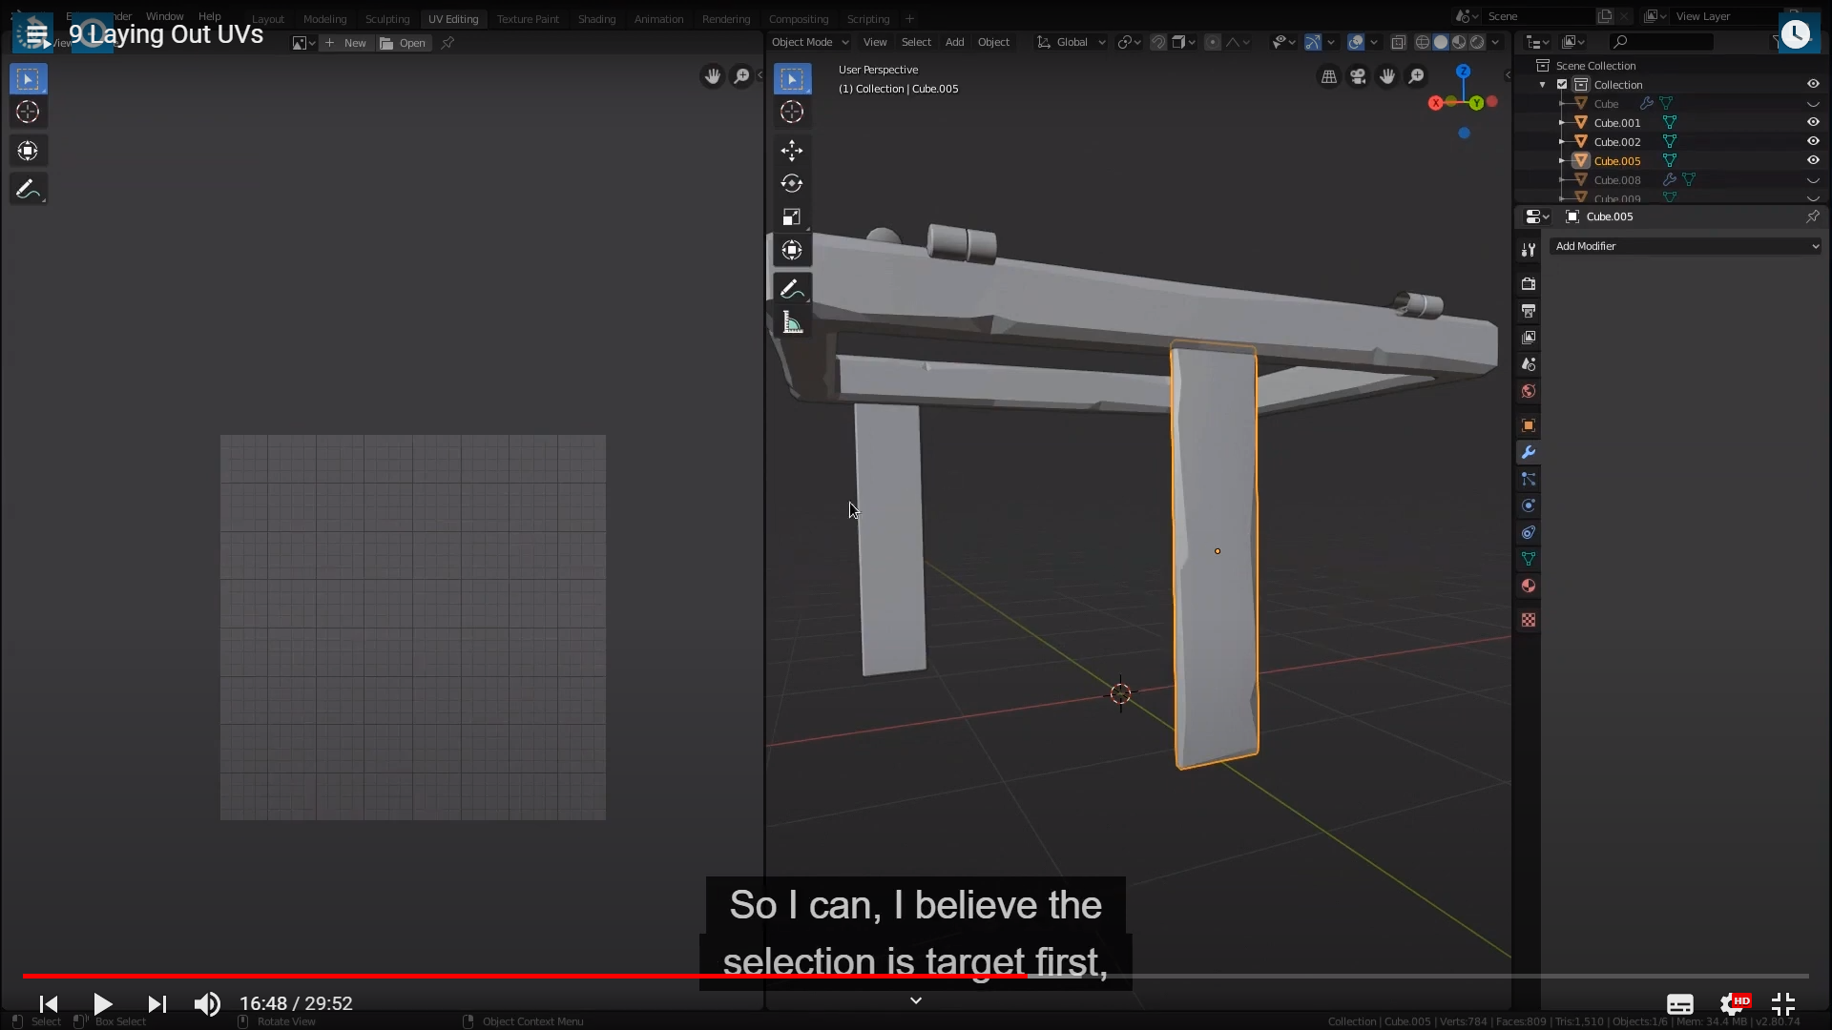Open the Object Data properties tab
This screenshot has height=1030, width=1832.
(1529, 560)
